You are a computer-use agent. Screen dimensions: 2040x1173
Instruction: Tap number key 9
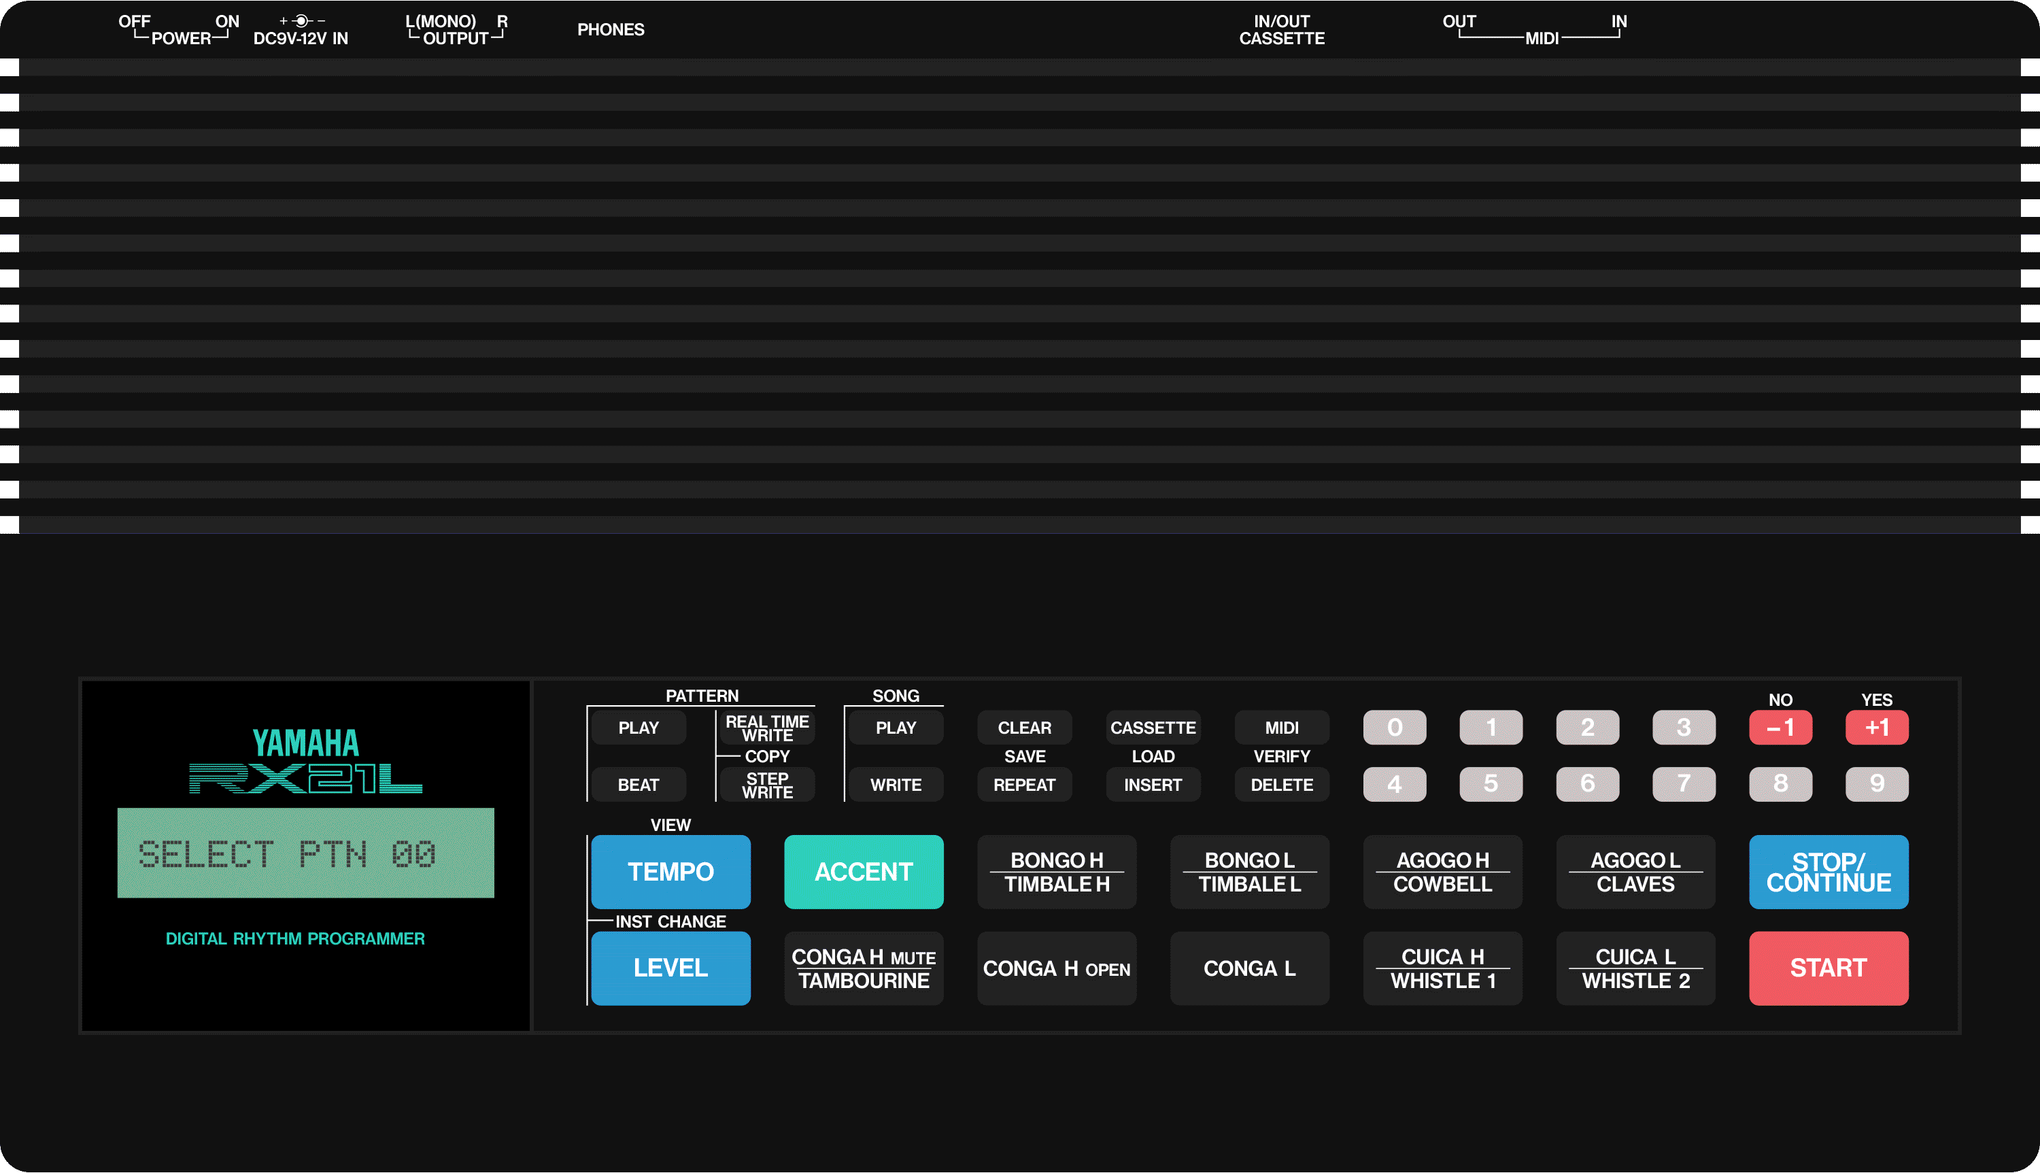click(1877, 785)
